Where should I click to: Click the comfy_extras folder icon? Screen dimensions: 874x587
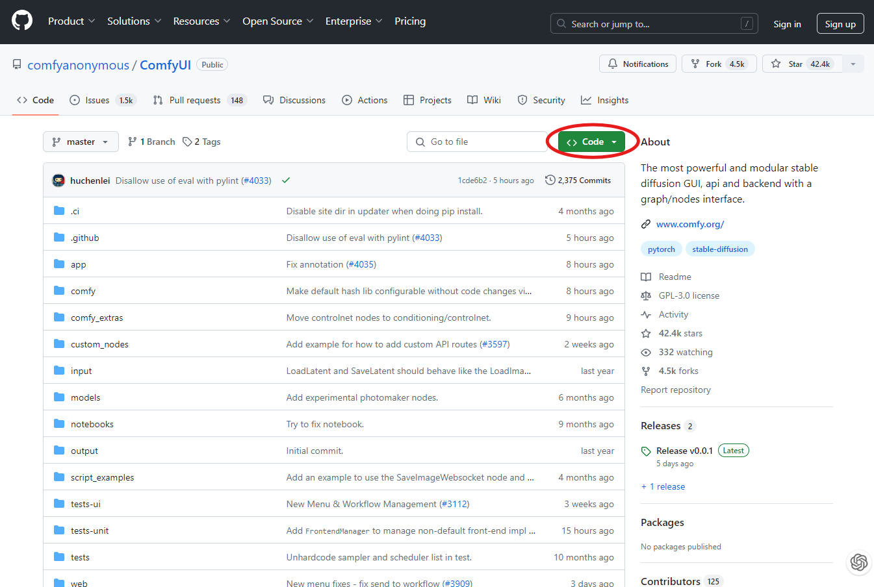point(59,317)
